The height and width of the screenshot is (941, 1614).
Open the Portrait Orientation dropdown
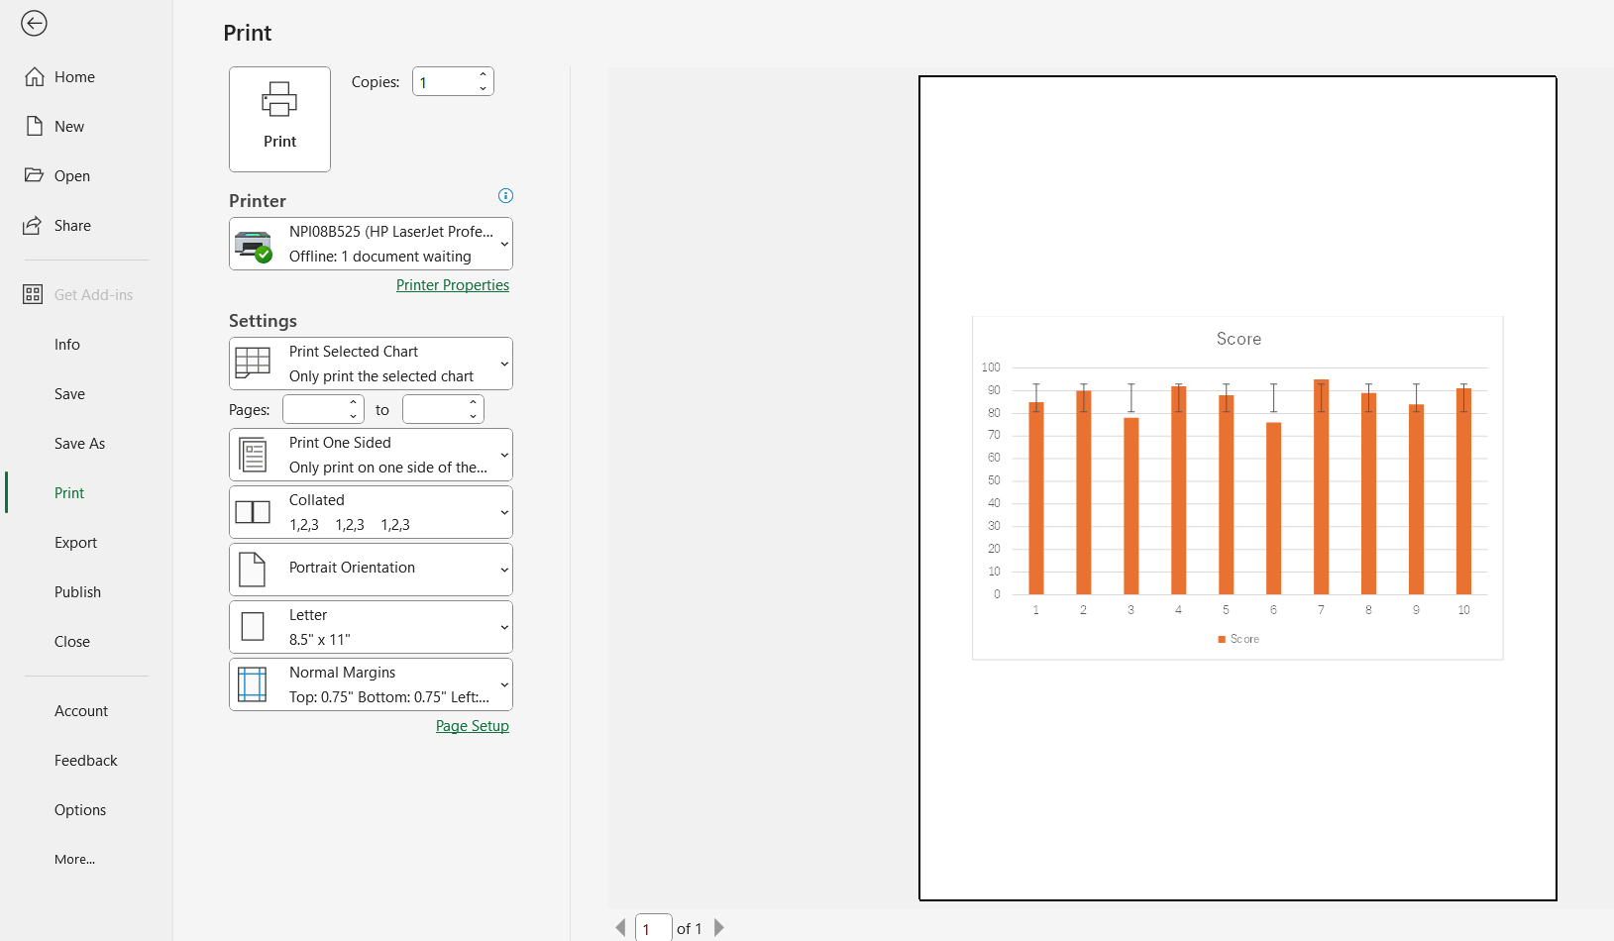click(x=371, y=570)
